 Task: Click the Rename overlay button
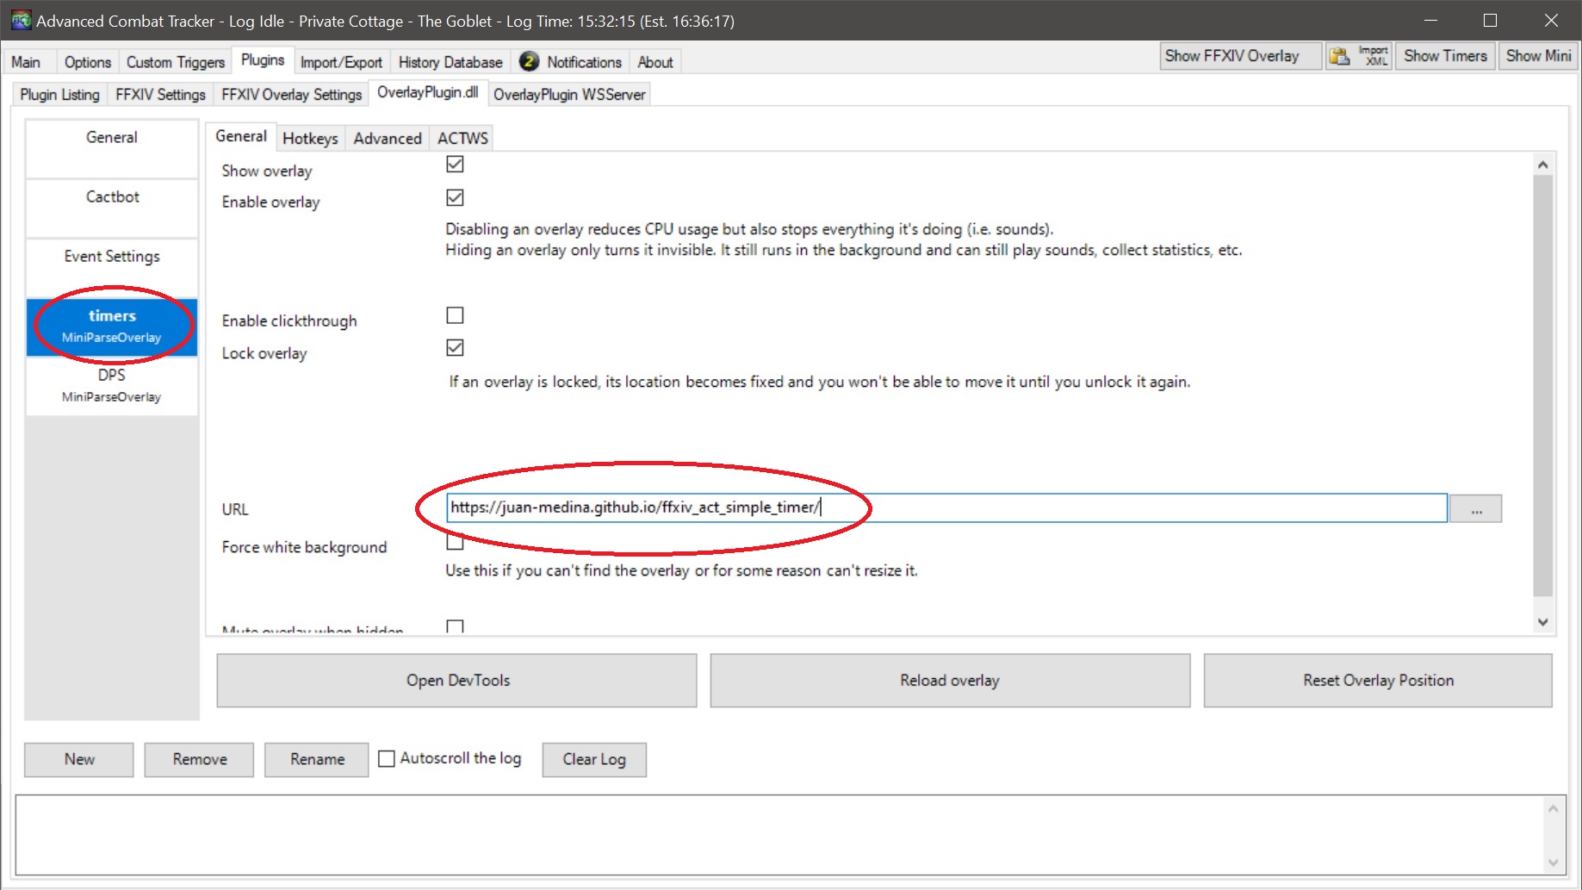click(x=317, y=760)
